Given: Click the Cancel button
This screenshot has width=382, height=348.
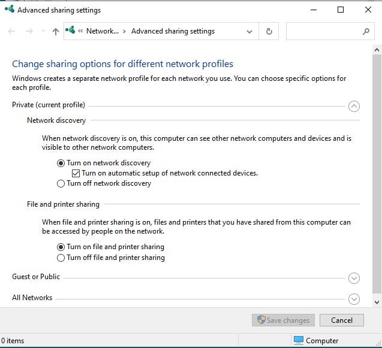Looking at the screenshot, I should 342,320.
